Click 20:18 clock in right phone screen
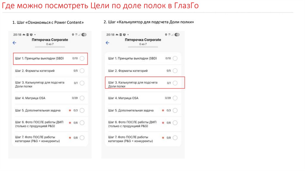This screenshot has width=305, height=171. [x=110, y=35]
